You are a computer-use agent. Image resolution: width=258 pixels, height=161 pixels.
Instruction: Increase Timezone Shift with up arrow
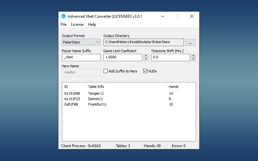(x=193, y=56)
